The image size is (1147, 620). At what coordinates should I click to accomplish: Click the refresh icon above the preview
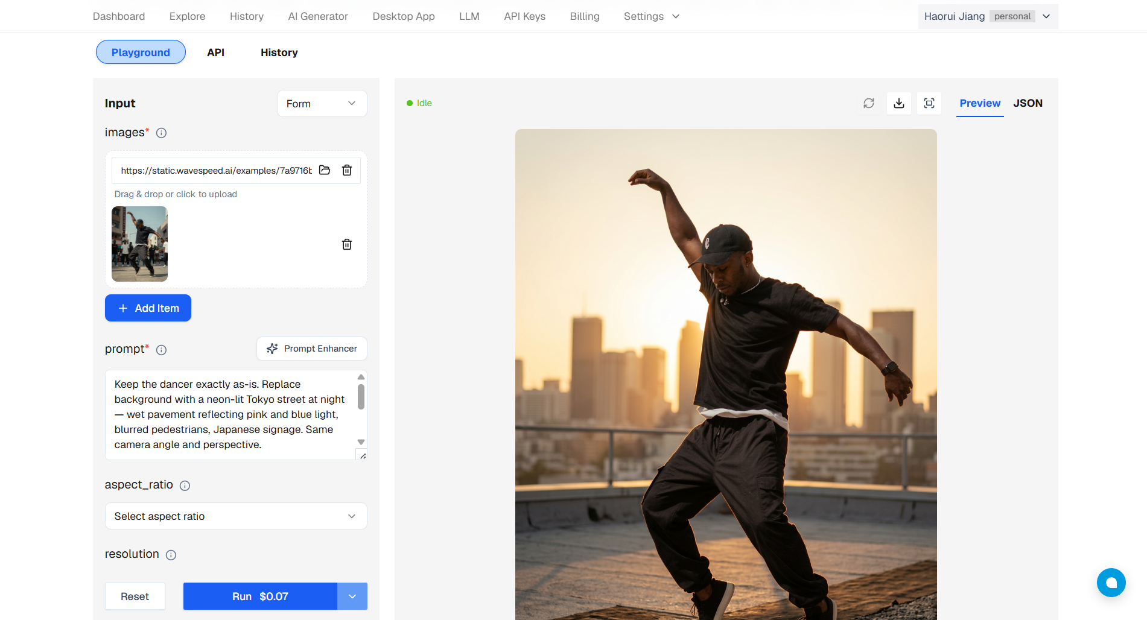(x=868, y=103)
